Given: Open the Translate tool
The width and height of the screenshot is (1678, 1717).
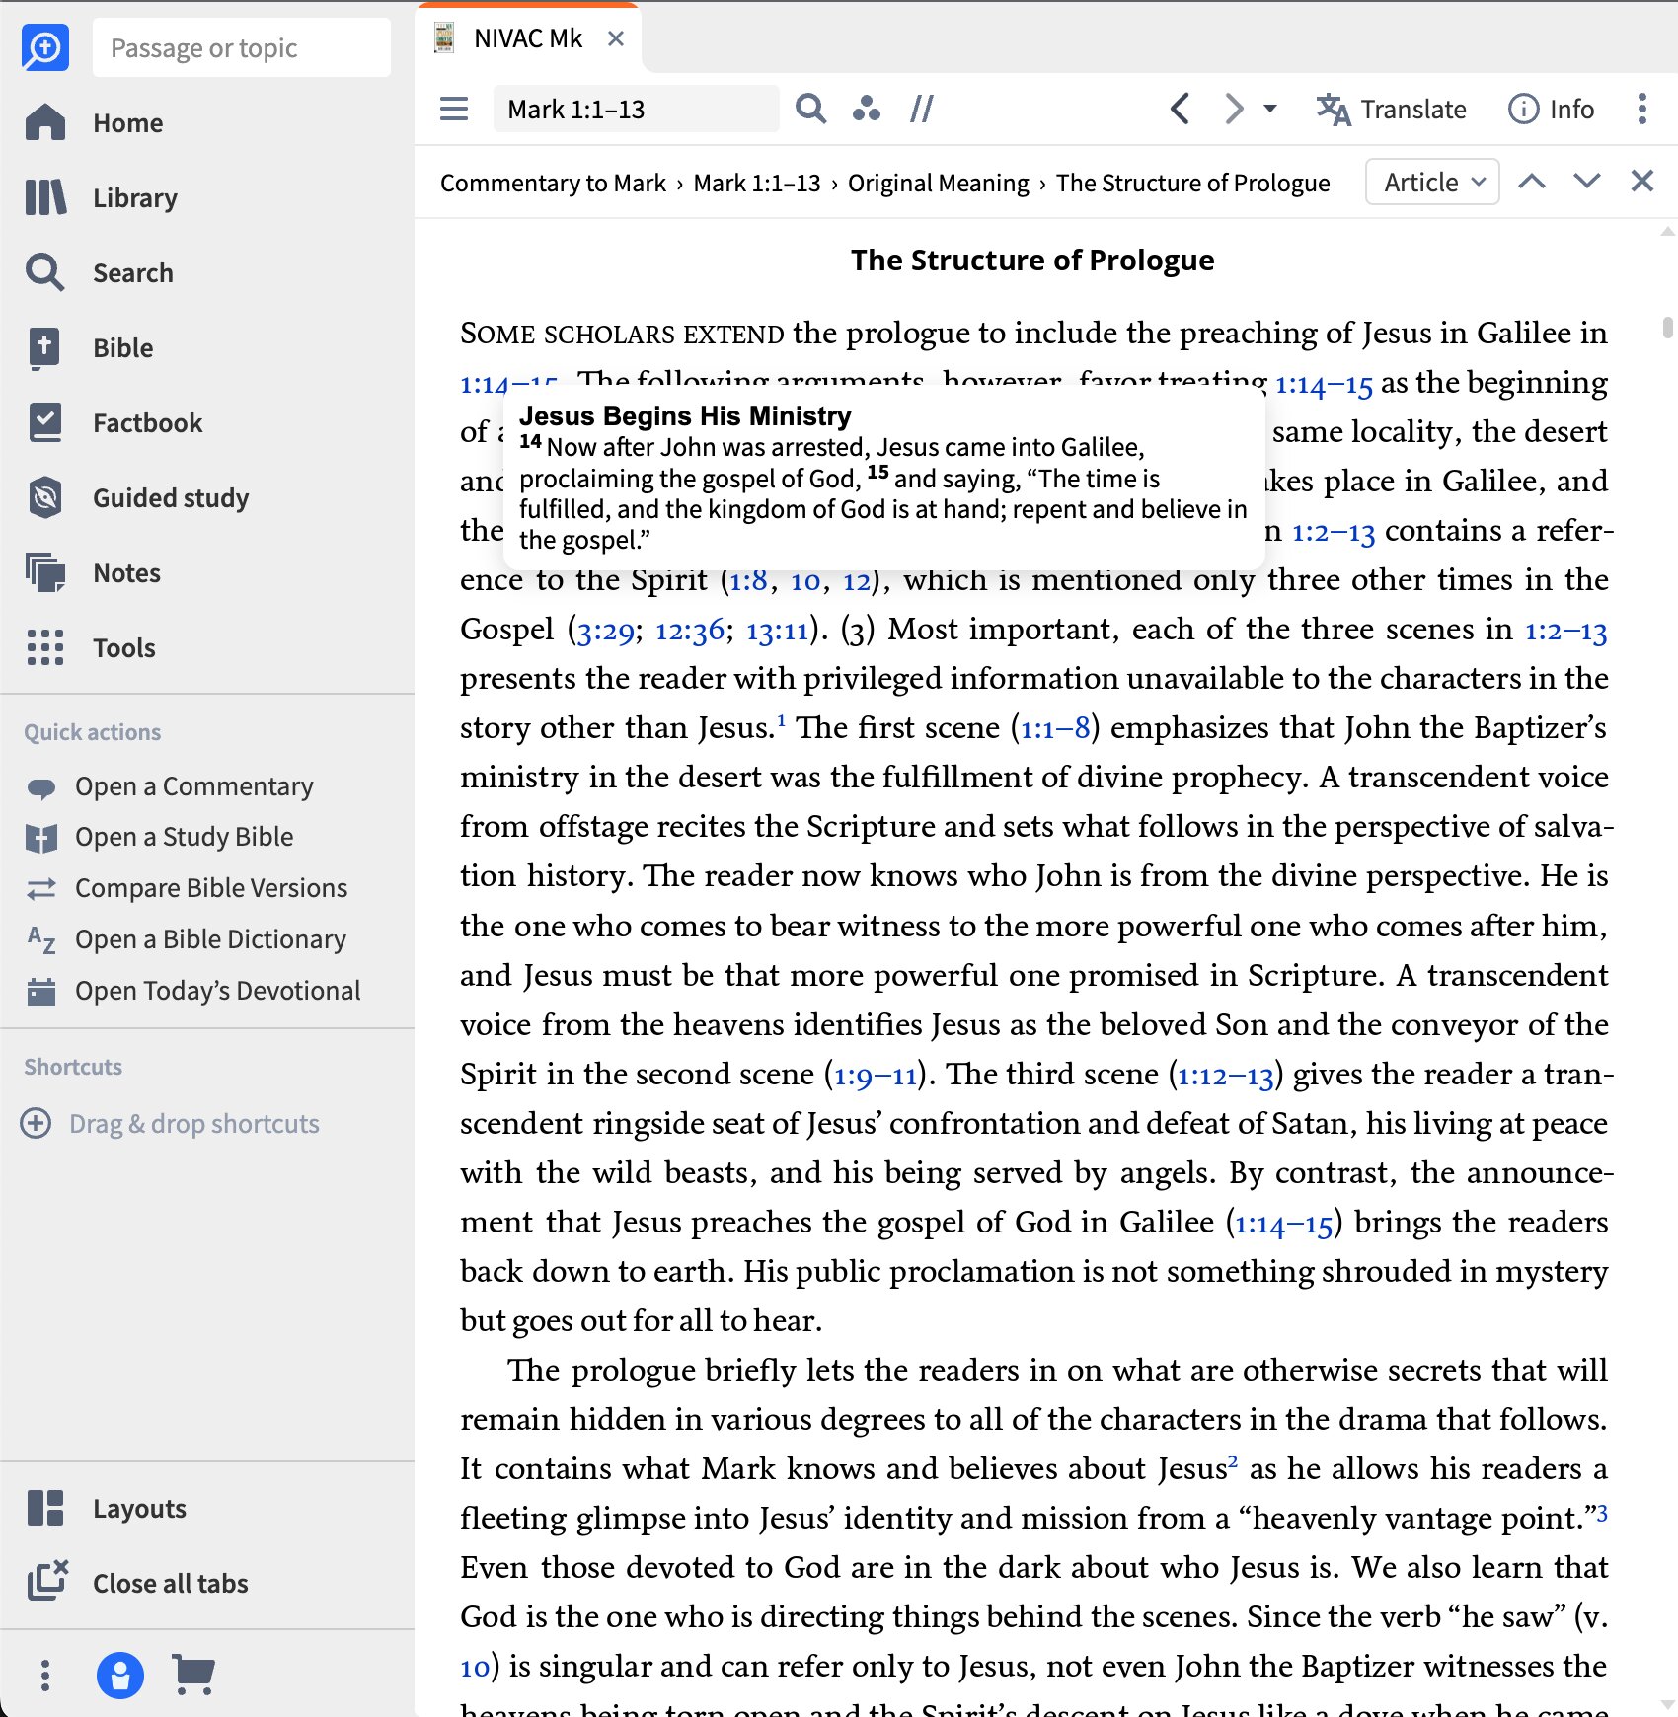Looking at the screenshot, I should point(1391,109).
